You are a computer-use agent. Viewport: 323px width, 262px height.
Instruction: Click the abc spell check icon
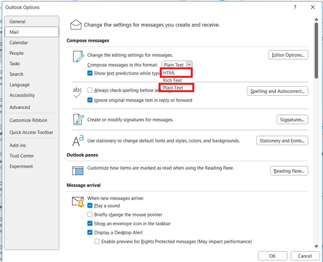[78, 93]
